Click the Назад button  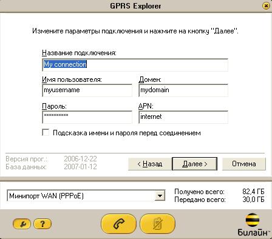pos(150,164)
